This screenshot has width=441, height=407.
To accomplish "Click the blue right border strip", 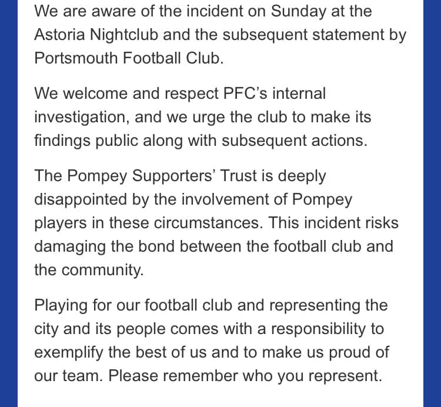I will coord(432,203).
